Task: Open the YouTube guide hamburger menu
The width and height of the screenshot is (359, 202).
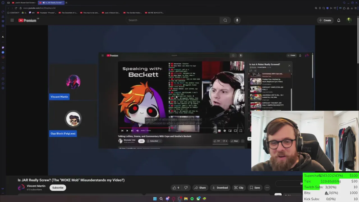Action: [12, 20]
